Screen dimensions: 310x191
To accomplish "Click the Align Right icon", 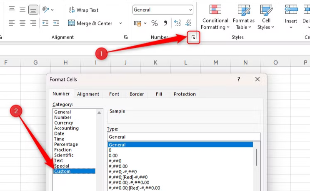I will 33,23.
